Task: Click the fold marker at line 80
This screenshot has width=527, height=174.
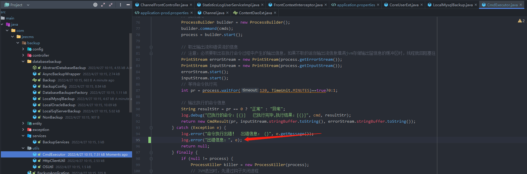Action: pyautogui.click(x=151, y=47)
